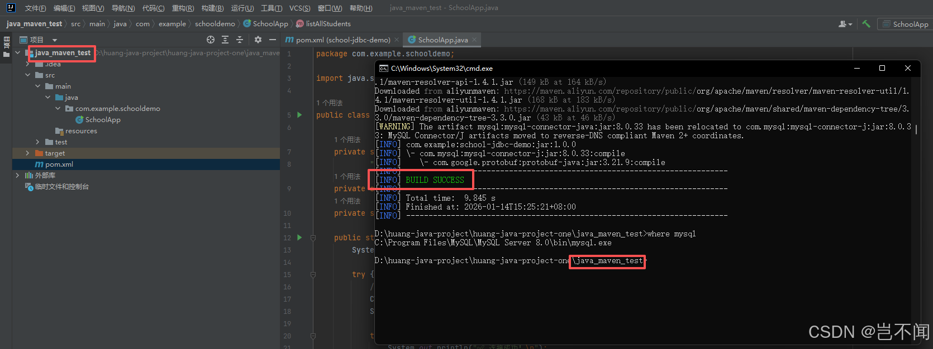
Task: Click the IntelliJ IDEA logo icon
Action: pyautogui.click(x=11, y=8)
